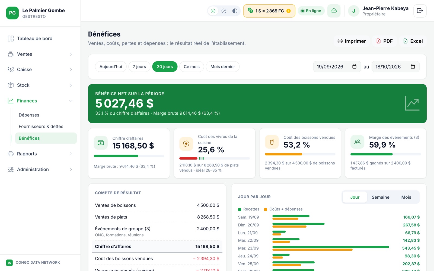Toggle the En ligne status badge
This screenshot has width=434, height=271.
tap(311, 11)
